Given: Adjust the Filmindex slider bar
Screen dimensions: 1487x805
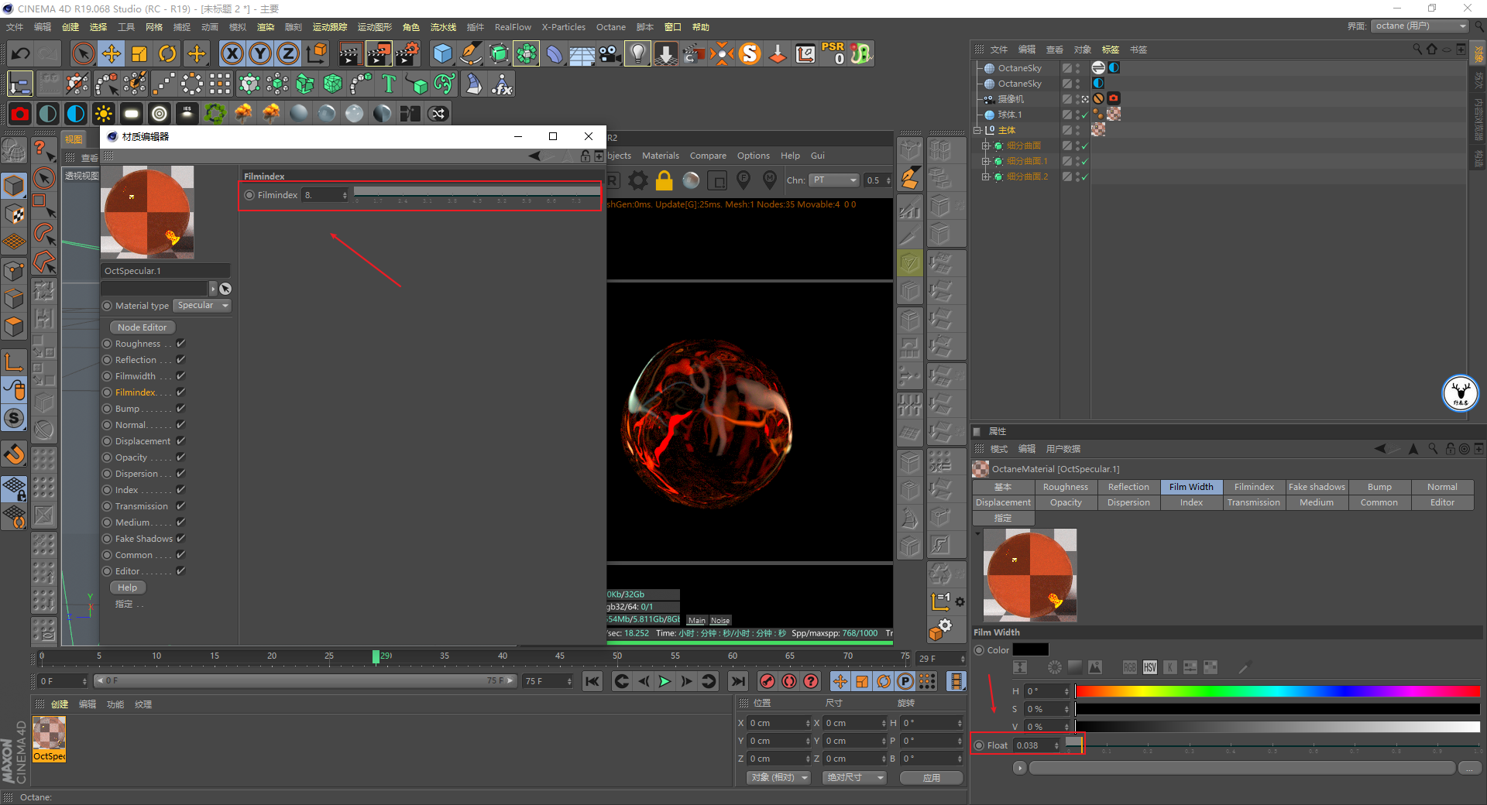Looking at the screenshot, I should click(x=476, y=191).
